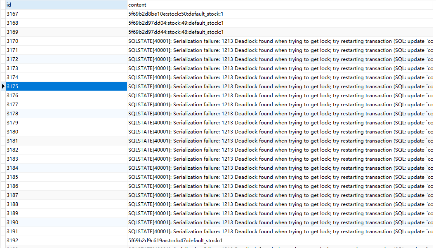The height and width of the screenshot is (248, 436).
Task: Select the id cell 3187
Action: [66, 195]
